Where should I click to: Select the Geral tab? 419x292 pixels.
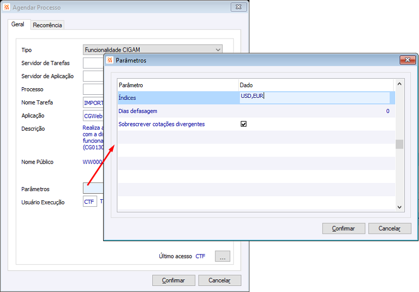(x=18, y=24)
